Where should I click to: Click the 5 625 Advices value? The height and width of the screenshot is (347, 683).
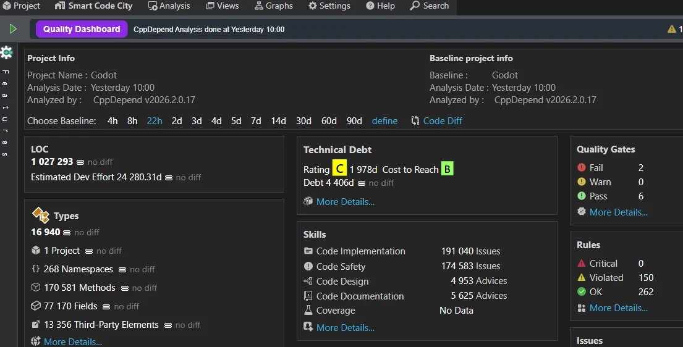478,296
